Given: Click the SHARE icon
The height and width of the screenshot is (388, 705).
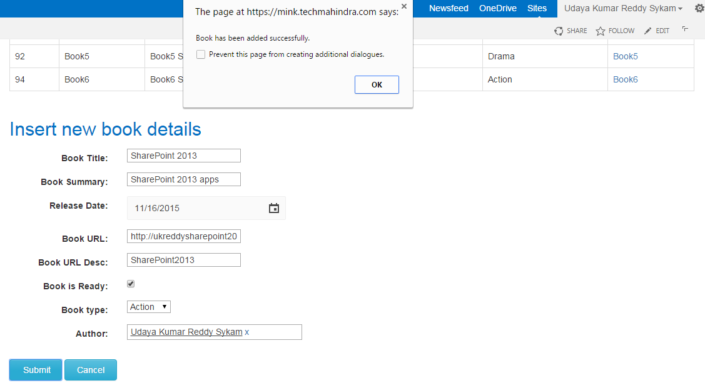Looking at the screenshot, I should [x=570, y=30].
